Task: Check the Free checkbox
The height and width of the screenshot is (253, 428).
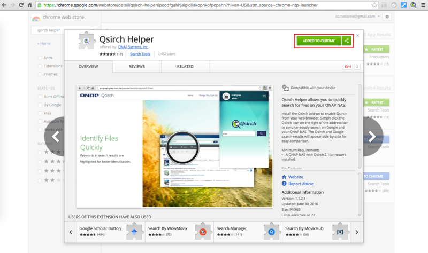Action: [x=40, y=113]
